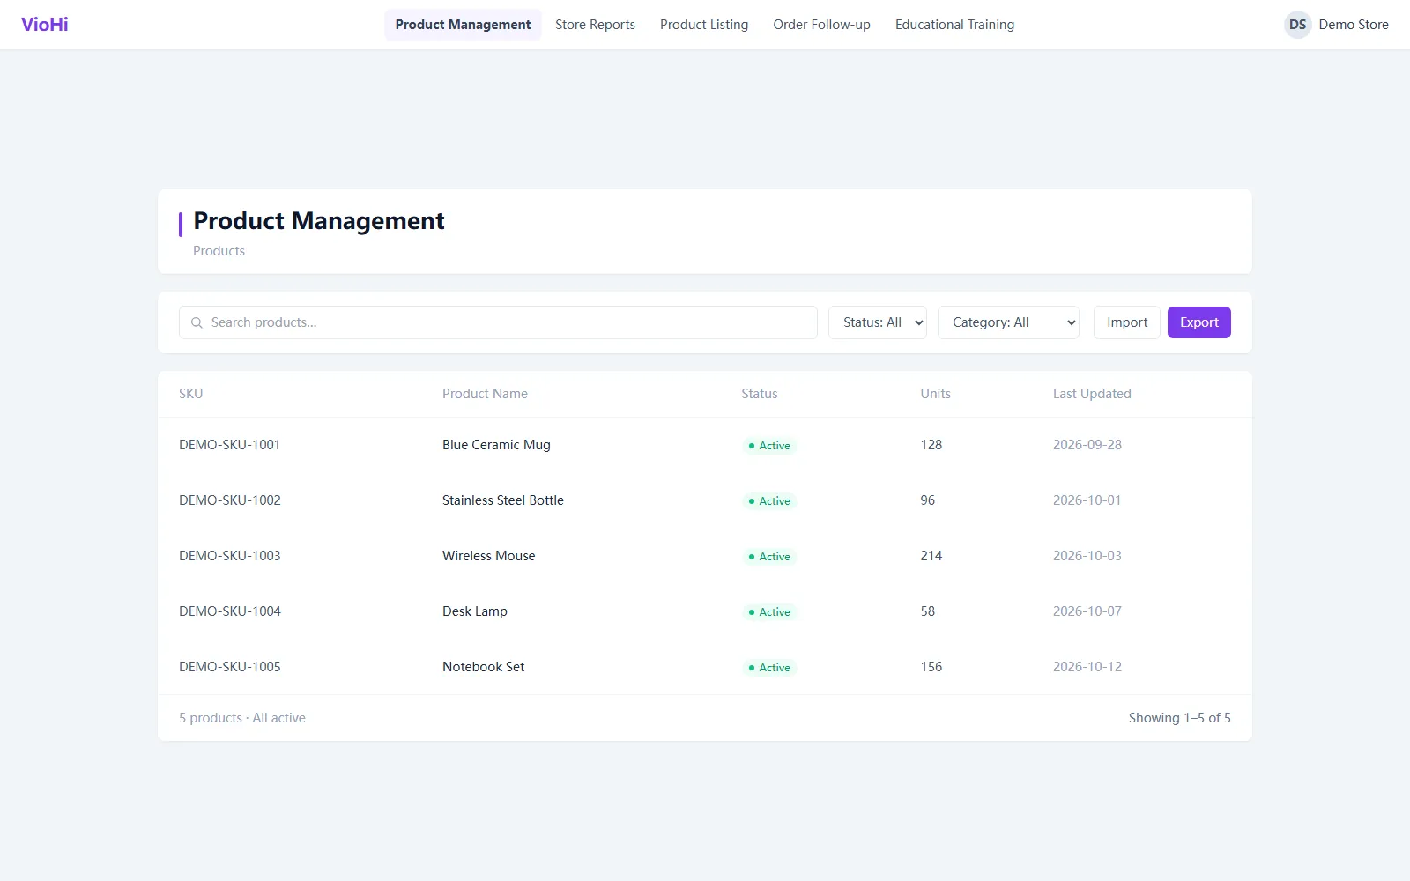Click the units value 96
Screen dimensions: 1410x881
928,500
